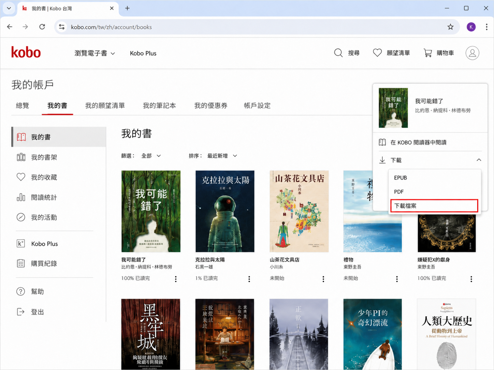Switch to 我的願望清單 tab
The height and width of the screenshot is (370, 494).
click(105, 106)
